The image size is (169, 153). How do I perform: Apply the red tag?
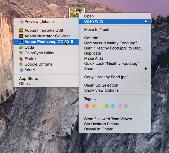click(87, 106)
